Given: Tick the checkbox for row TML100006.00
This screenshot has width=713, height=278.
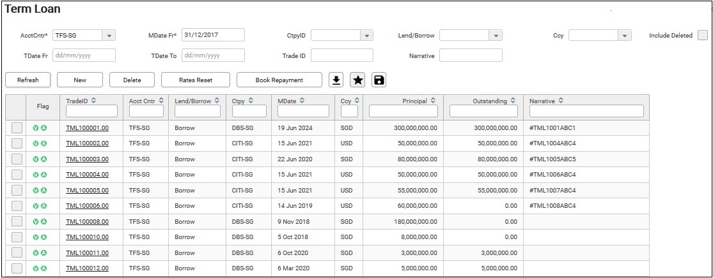Looking at the screenshot, I should click(17, 206).
